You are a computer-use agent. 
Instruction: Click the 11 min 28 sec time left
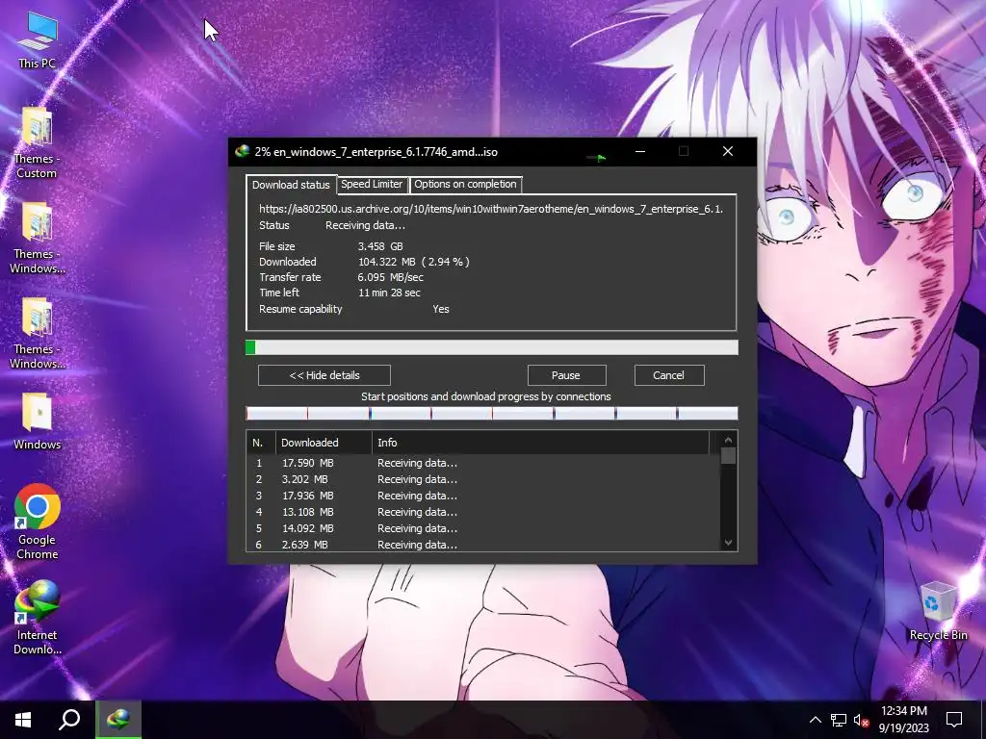tap(389, 293)
